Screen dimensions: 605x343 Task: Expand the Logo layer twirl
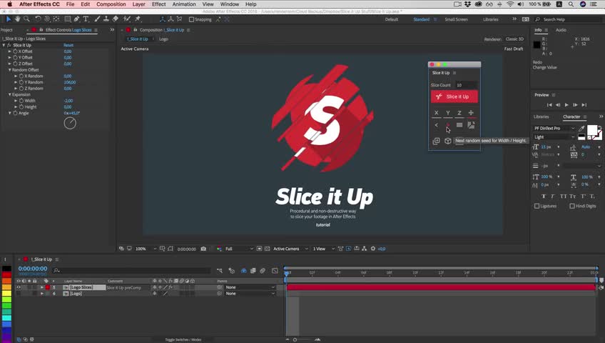tap(41, 294)
